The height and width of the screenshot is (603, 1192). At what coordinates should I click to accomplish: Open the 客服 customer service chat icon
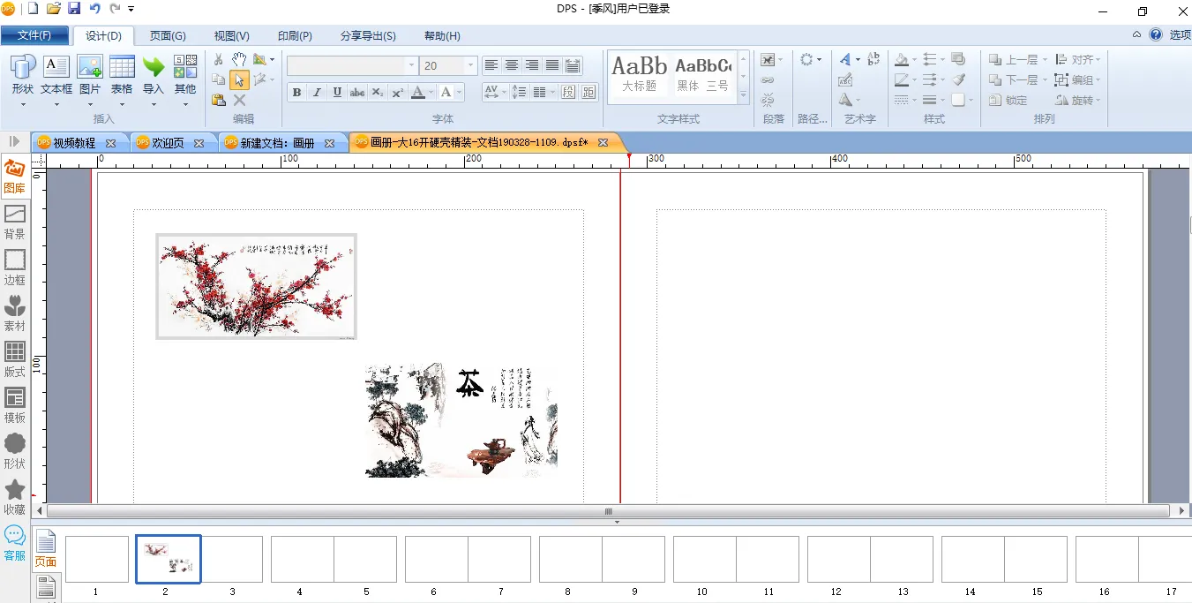click(15, 542)
